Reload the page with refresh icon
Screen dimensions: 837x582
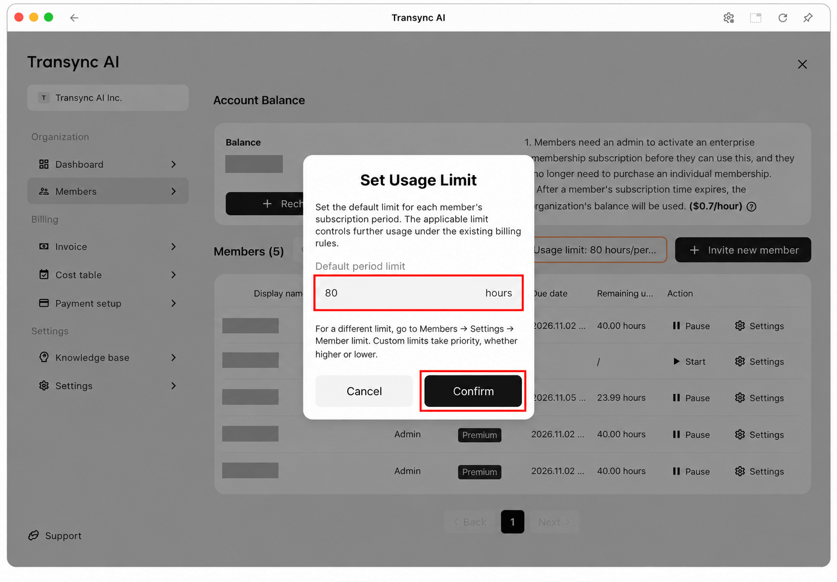[782, 18]
